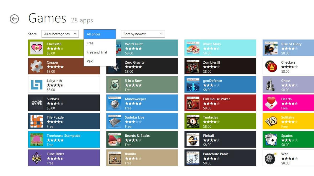314x176 pixels.
Task: Click the back arrow button
Action: 14,19
